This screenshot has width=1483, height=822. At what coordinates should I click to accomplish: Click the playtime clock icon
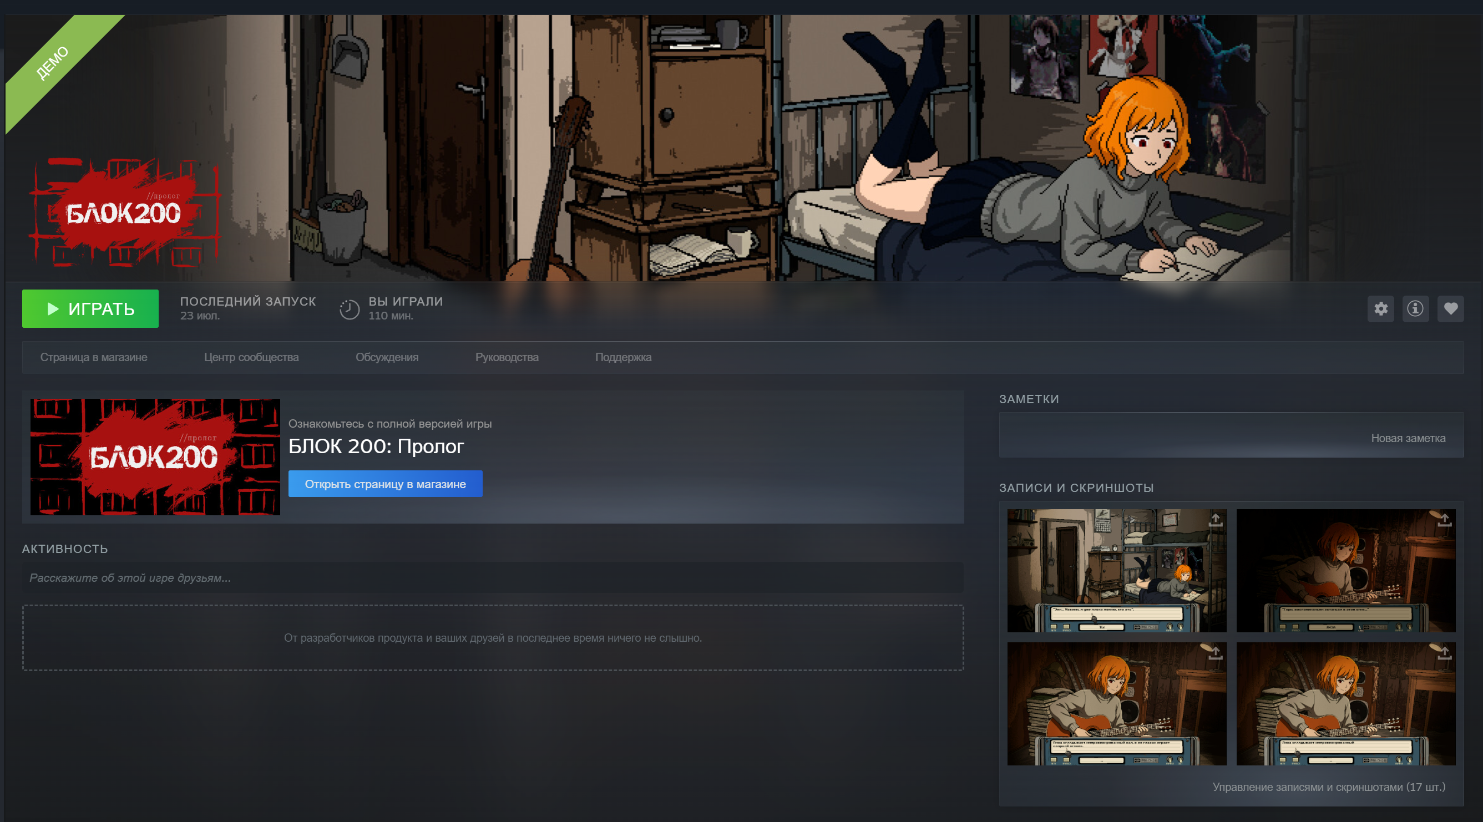click(350, 309)
